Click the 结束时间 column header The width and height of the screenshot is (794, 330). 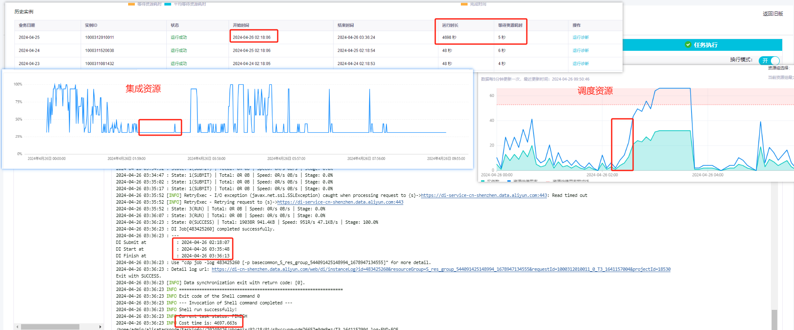pyautogui.click(x=346, y=25)
